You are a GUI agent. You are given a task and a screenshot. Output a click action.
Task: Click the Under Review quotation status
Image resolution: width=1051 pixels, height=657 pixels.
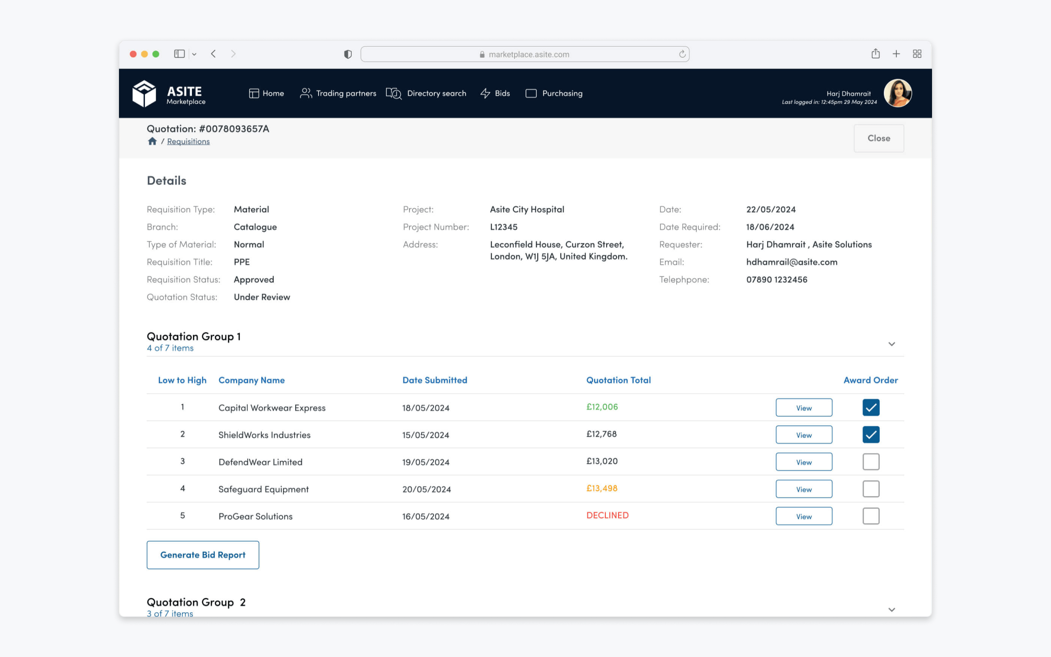[262, 297]
